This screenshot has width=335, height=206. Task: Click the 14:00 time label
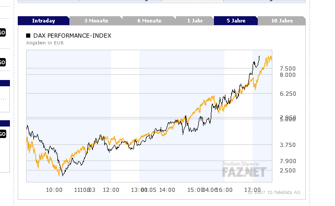click(x=167, y=190)
